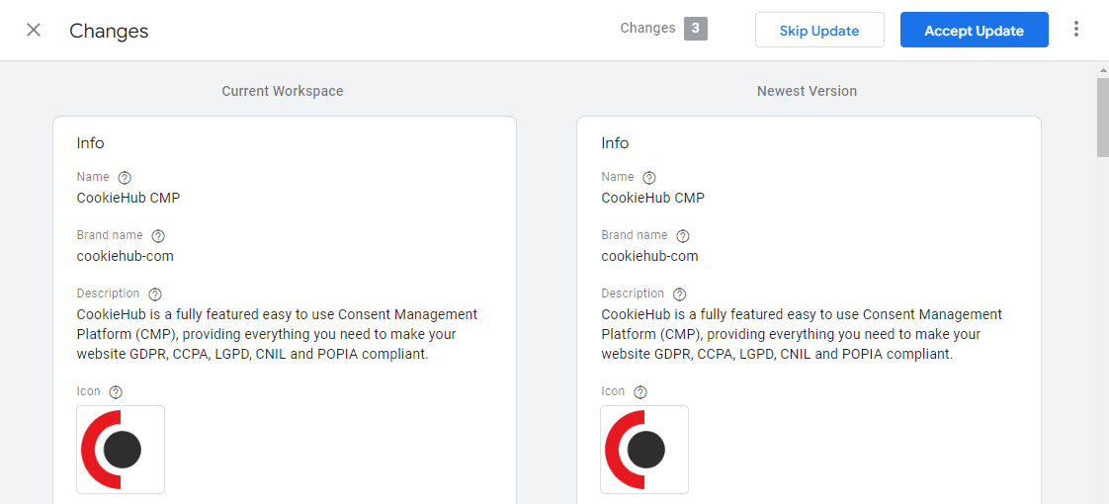Viewport: 1109px width, 504px height.
Task: Click the Current Workspace column heading
Action: tap(283, 91)
